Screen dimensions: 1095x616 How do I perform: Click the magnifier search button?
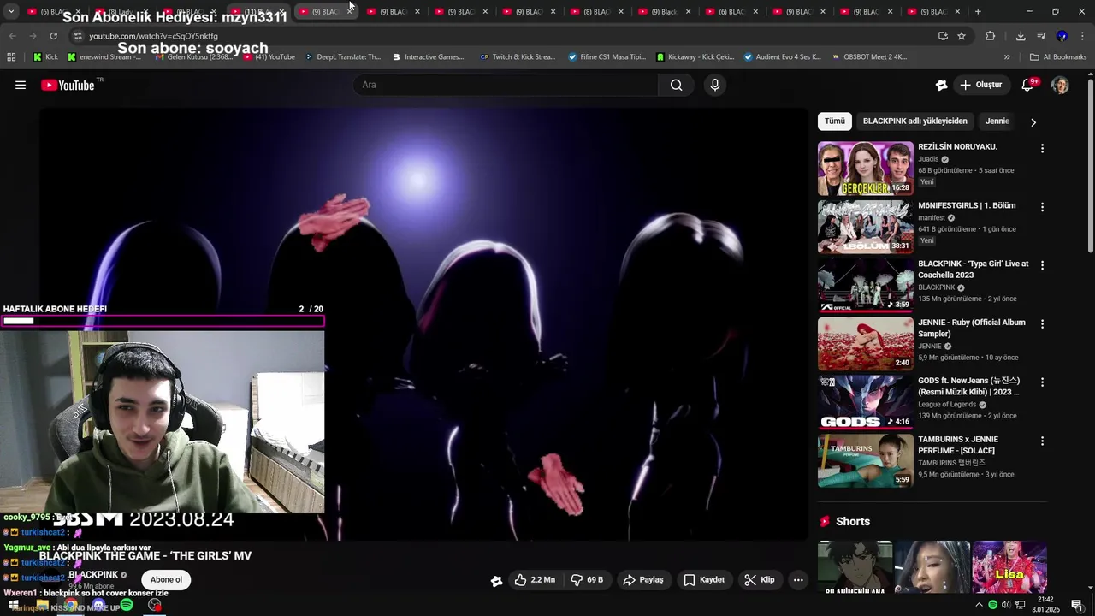tap(676, 85)
